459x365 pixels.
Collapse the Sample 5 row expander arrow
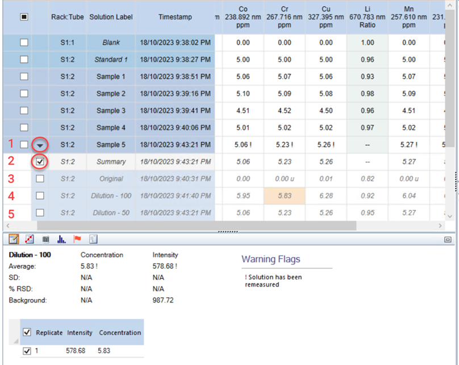(40, 145)
